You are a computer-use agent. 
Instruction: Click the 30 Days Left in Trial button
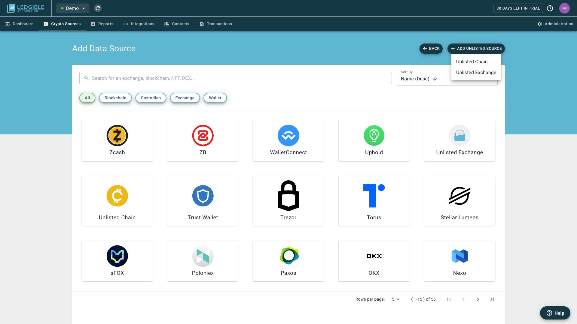coord(518,8)
